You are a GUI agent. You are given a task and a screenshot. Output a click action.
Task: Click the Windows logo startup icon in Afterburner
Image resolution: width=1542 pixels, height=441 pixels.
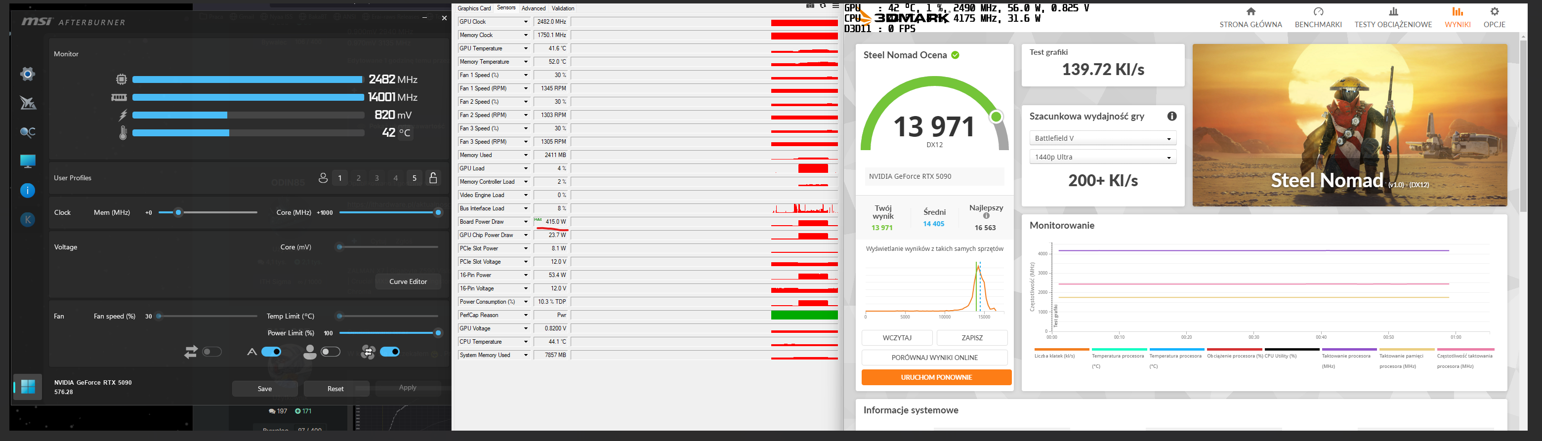(x=28, y=387)
